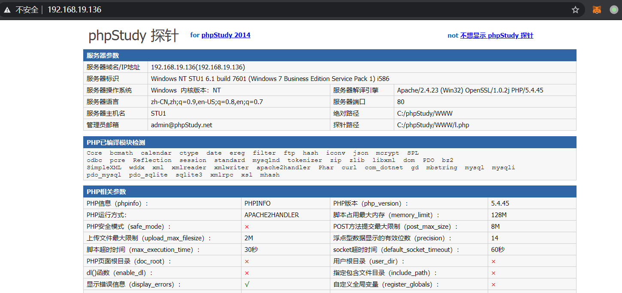Click the address bar URL 192.168.19.136
Viewport: 622px width, 293px height.
point(74,9)
